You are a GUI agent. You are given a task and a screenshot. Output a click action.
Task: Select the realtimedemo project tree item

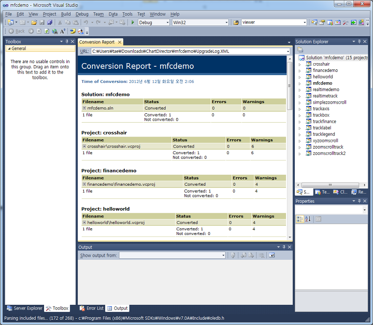pyautogui.click(x=326, y=90)
